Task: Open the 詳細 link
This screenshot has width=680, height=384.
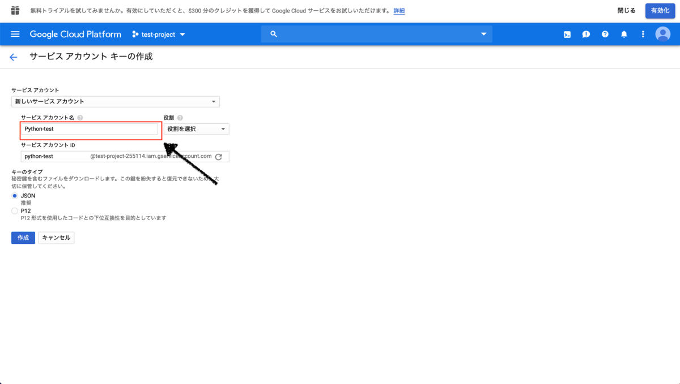Action: click(x=399, y=11)
